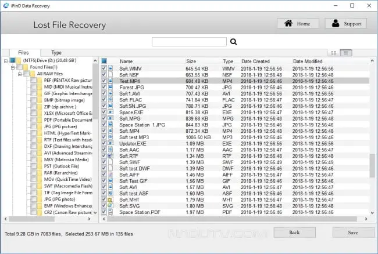This screenshot has width=378, height=254.
Task: Sort by the Type column header
Action: [x=228, y=61]
